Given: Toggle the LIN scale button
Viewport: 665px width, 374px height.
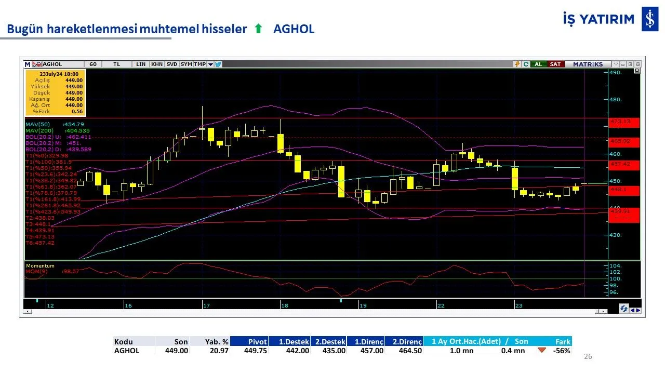Looking at the screenshot, I should [x=141, y=64].
